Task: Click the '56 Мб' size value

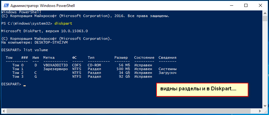Action: click(x=124, y=65)
